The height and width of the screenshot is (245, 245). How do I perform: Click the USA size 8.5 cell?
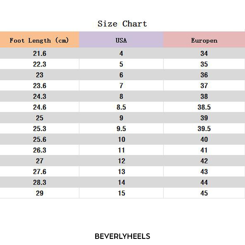pos(121,107)
